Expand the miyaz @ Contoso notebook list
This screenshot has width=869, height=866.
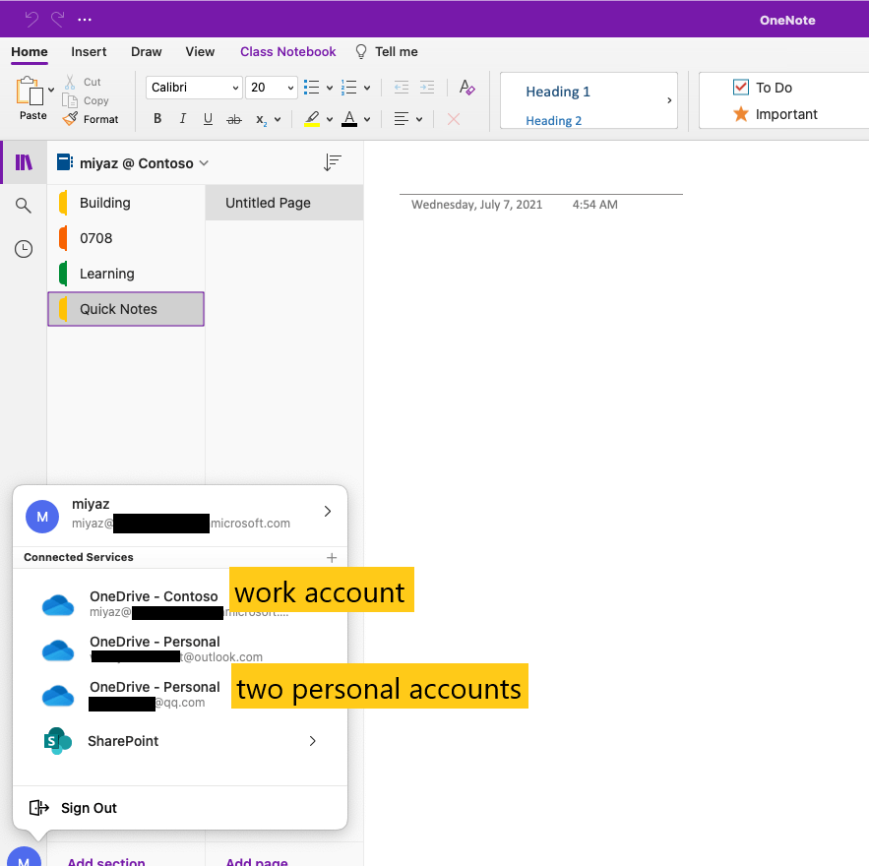pos(133,163)
